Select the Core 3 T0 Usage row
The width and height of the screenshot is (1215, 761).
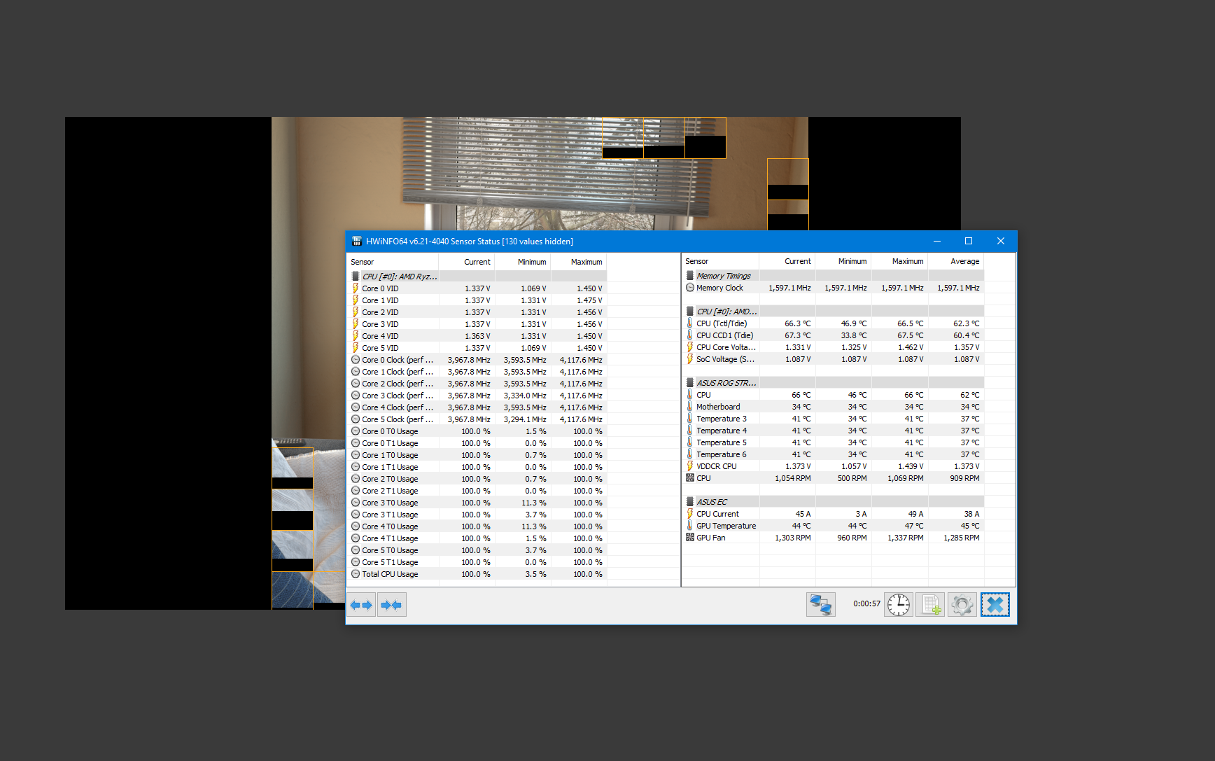tap(477, 503)
